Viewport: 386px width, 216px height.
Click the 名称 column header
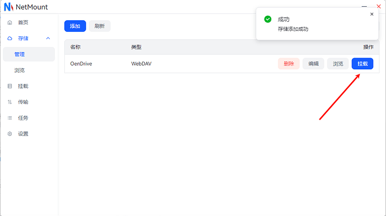tap(76, 47)
